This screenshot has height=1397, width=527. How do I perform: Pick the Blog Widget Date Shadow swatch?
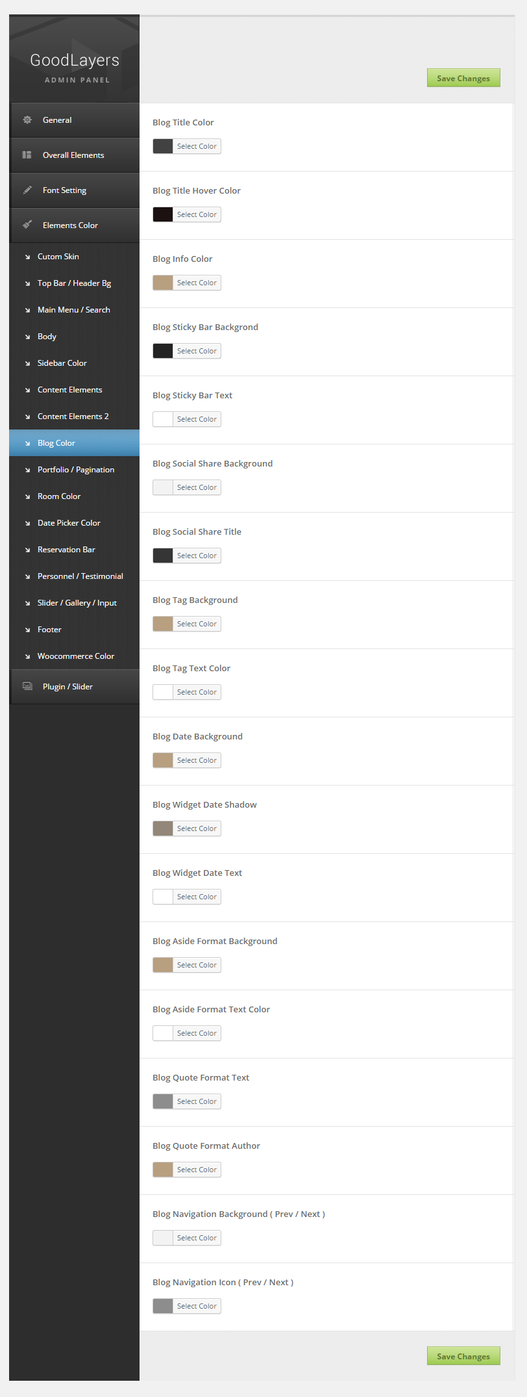(163, 828)
